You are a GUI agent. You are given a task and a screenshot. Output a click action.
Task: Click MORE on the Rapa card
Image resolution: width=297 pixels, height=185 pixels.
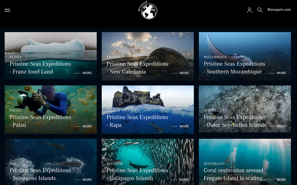pos(184,126)
